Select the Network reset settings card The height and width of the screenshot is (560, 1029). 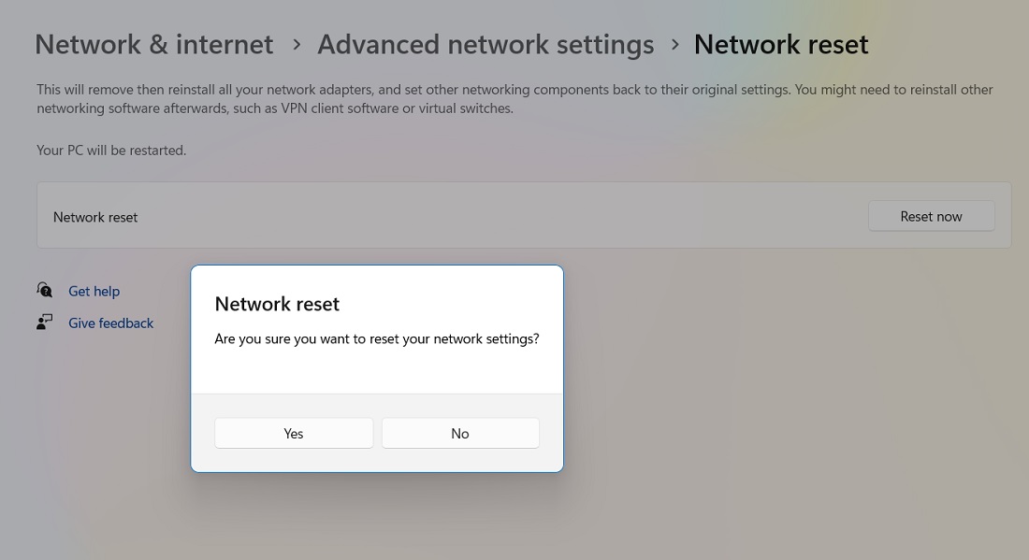(523, 215)
